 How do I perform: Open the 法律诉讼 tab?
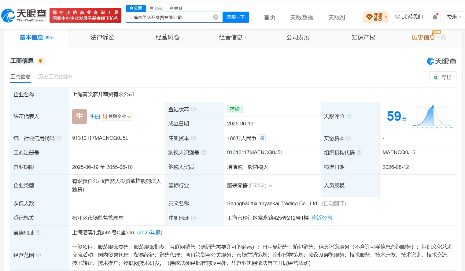coord(102,37)
